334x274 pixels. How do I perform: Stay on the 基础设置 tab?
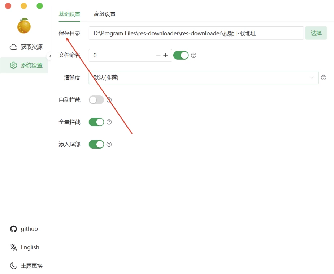point(69,14)
